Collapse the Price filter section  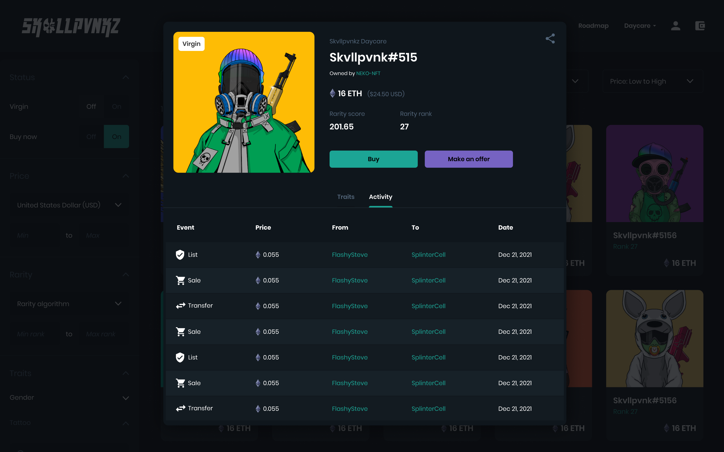126,176
